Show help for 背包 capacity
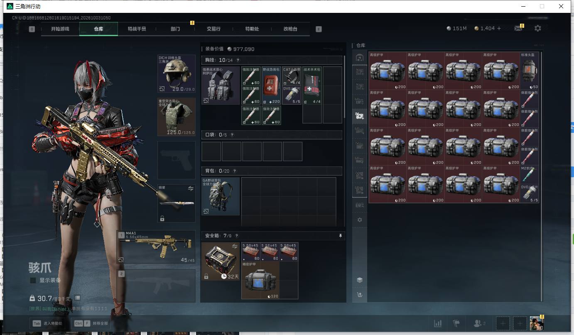The width and height of the screenshot is (574, 335). coord(234,171)
